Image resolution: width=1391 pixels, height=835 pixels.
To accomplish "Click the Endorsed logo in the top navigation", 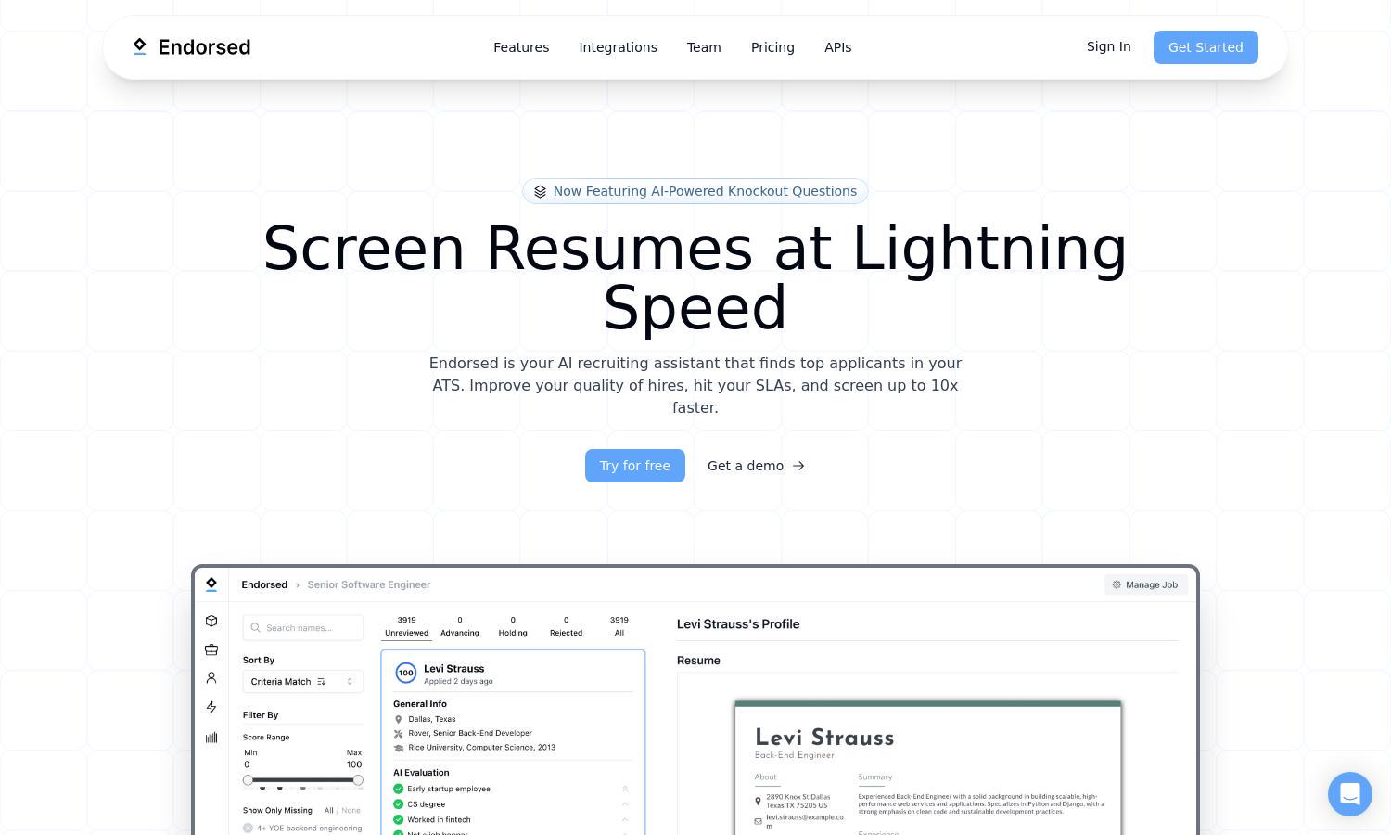I will point(192,47).
